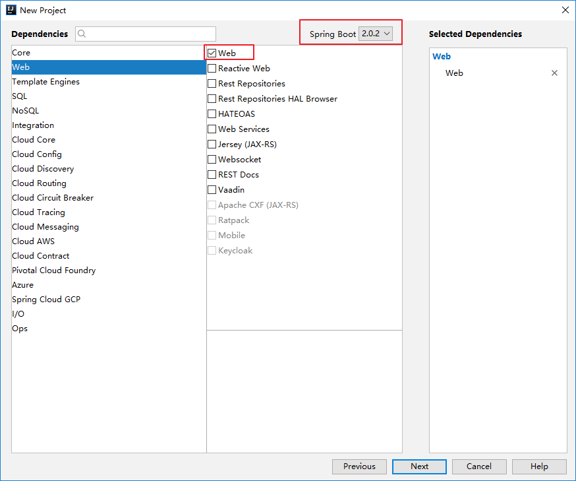The width and height of the screenshot is (576, 481).
Task: Select Pivotal Cloud Foundry category
Action: (x=109, y=271)
